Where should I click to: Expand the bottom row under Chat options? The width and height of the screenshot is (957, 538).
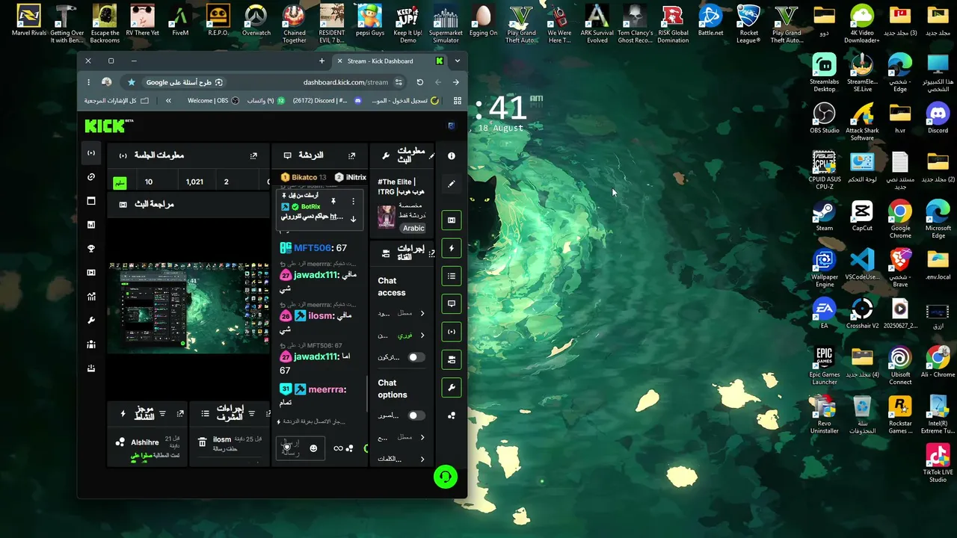tap(402, 459)
